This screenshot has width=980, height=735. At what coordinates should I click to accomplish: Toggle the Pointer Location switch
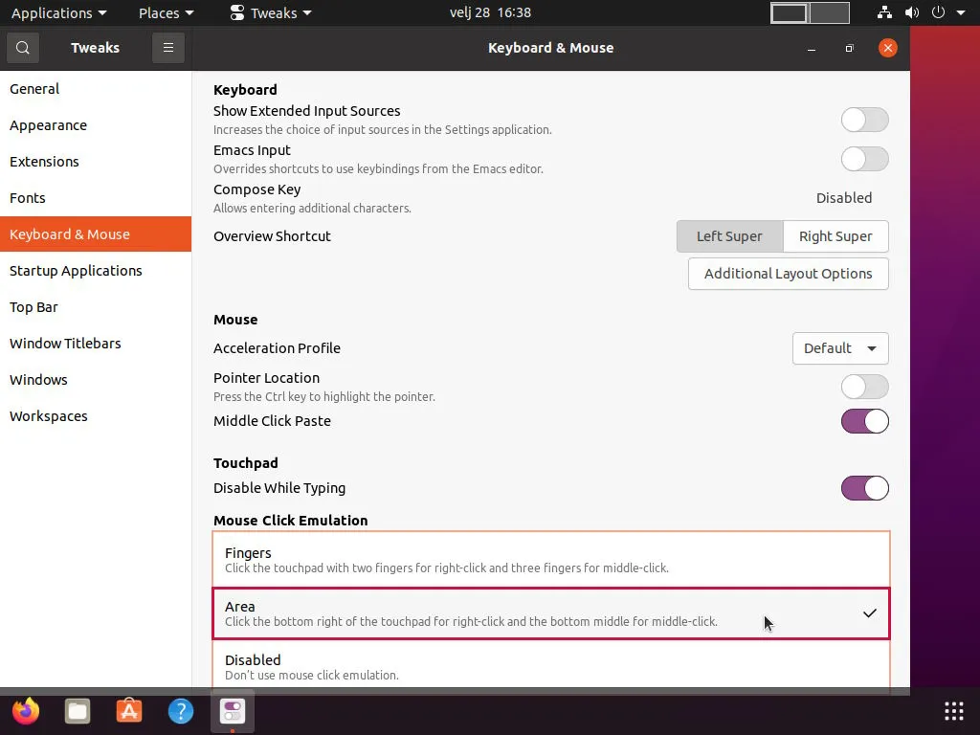tap(864, 387)
